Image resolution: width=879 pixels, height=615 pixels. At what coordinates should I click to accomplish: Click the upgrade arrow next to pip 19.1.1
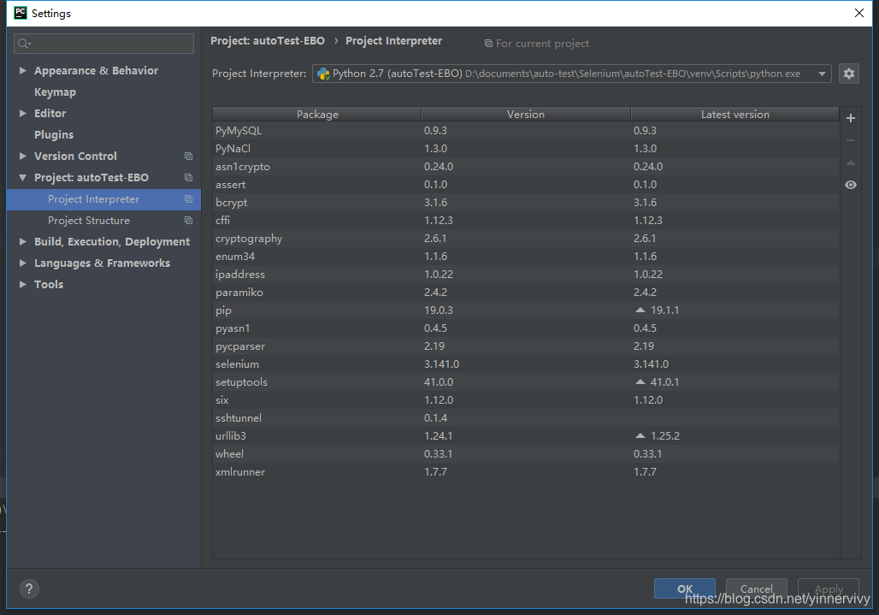(640, 310)
